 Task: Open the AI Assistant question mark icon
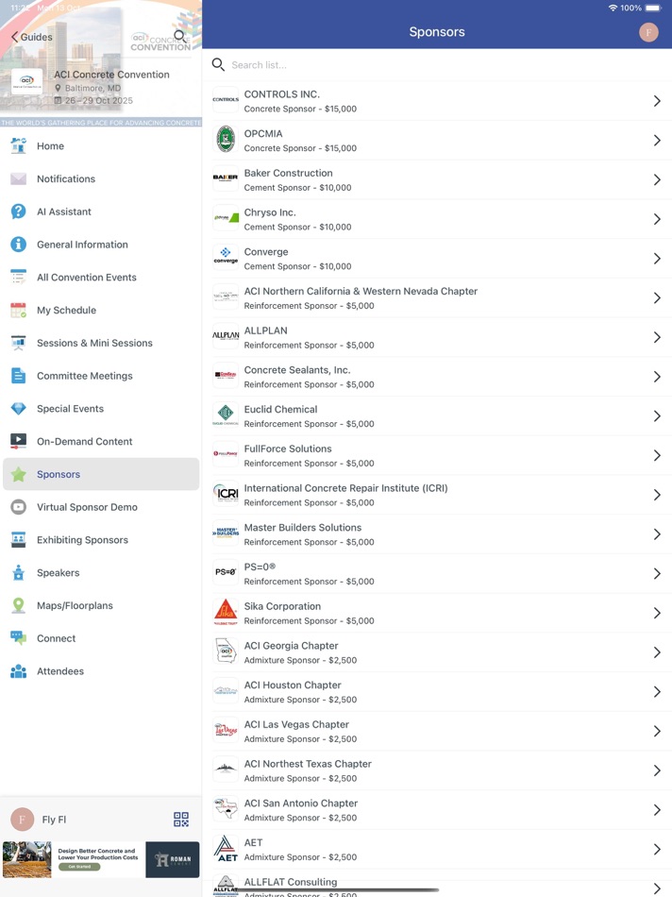tap(18, 212)
